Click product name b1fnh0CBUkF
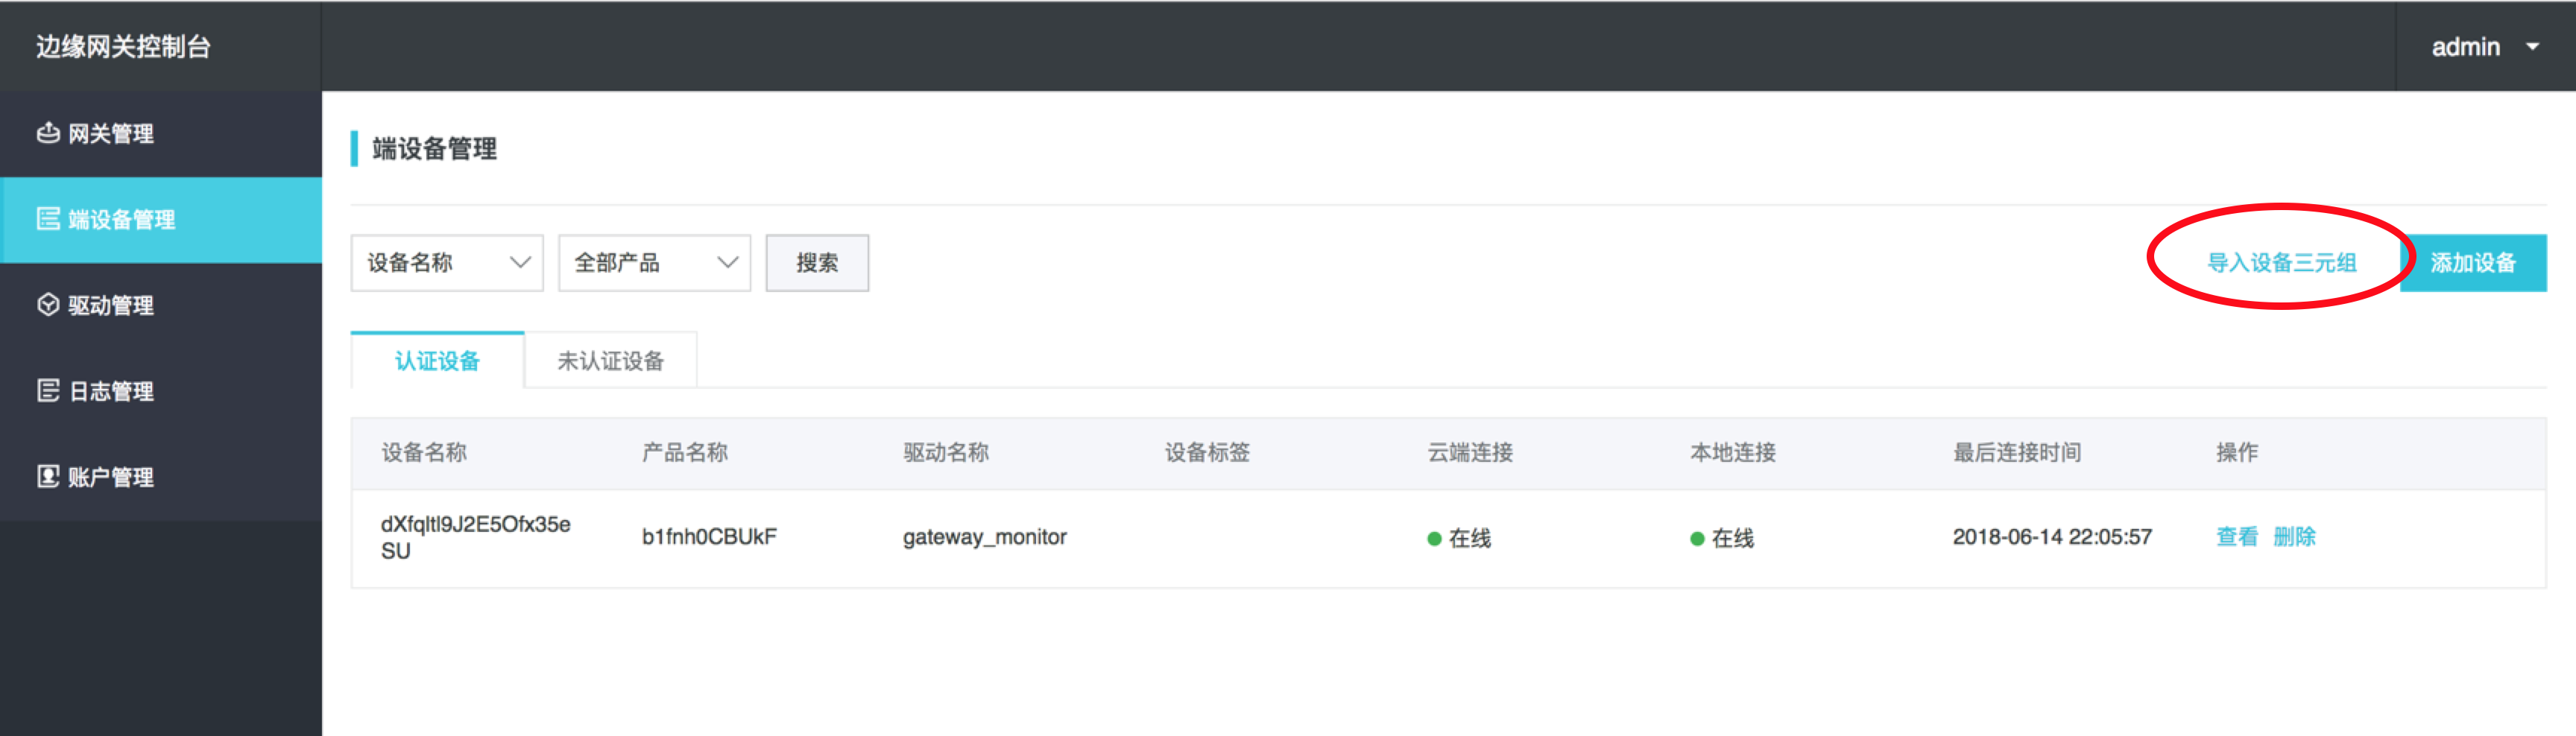Image resolution: width=2576 pixels, height=736 pixels. (709, 537)
